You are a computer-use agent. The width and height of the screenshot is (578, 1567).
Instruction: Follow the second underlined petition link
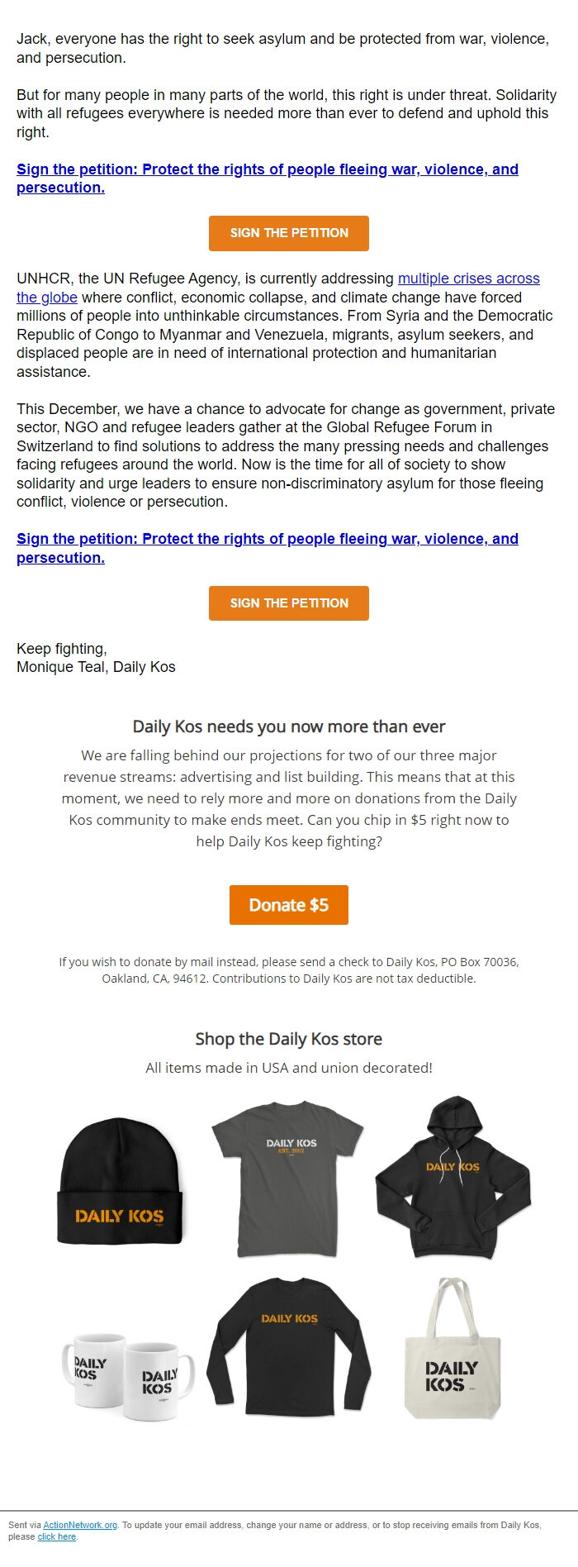[267, 547]
